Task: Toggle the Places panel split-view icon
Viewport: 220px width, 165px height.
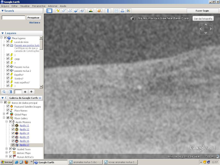Action: 10,92
